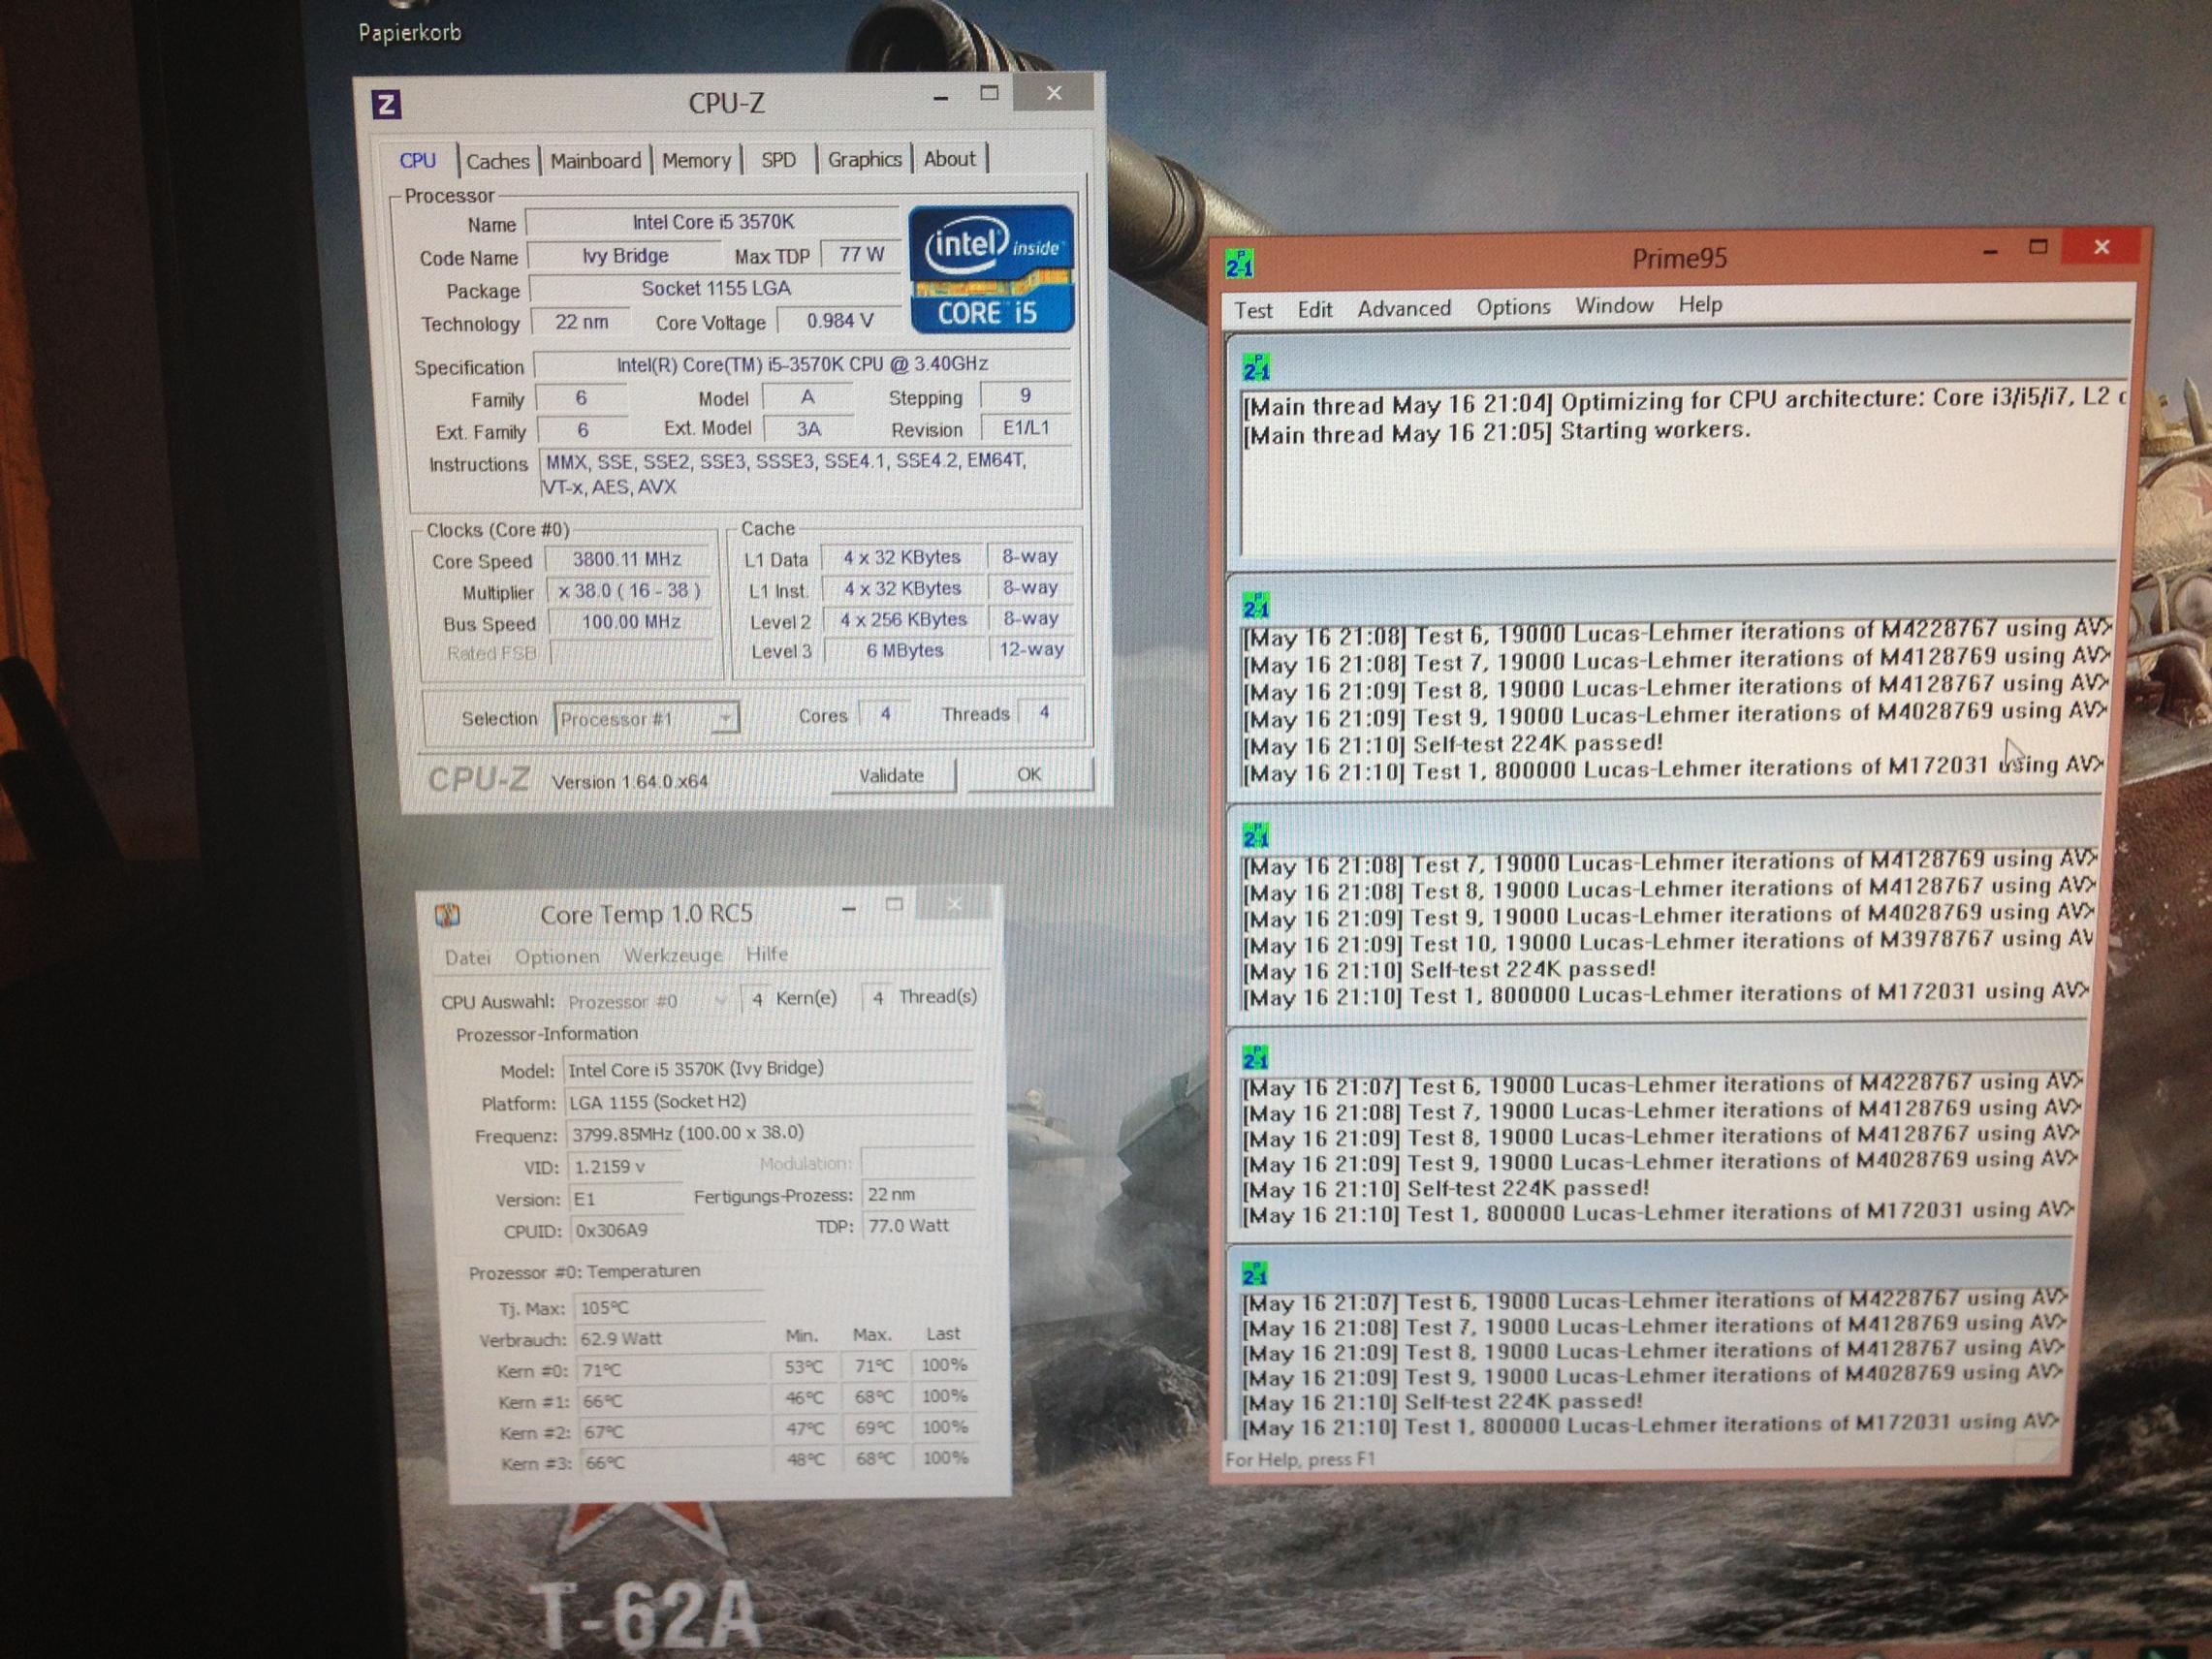Open the Werkzeuge menu in Core Temp

pos(672,955)
